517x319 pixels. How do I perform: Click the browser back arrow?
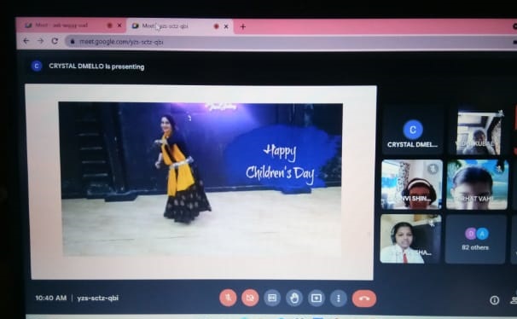click(26, 41)
